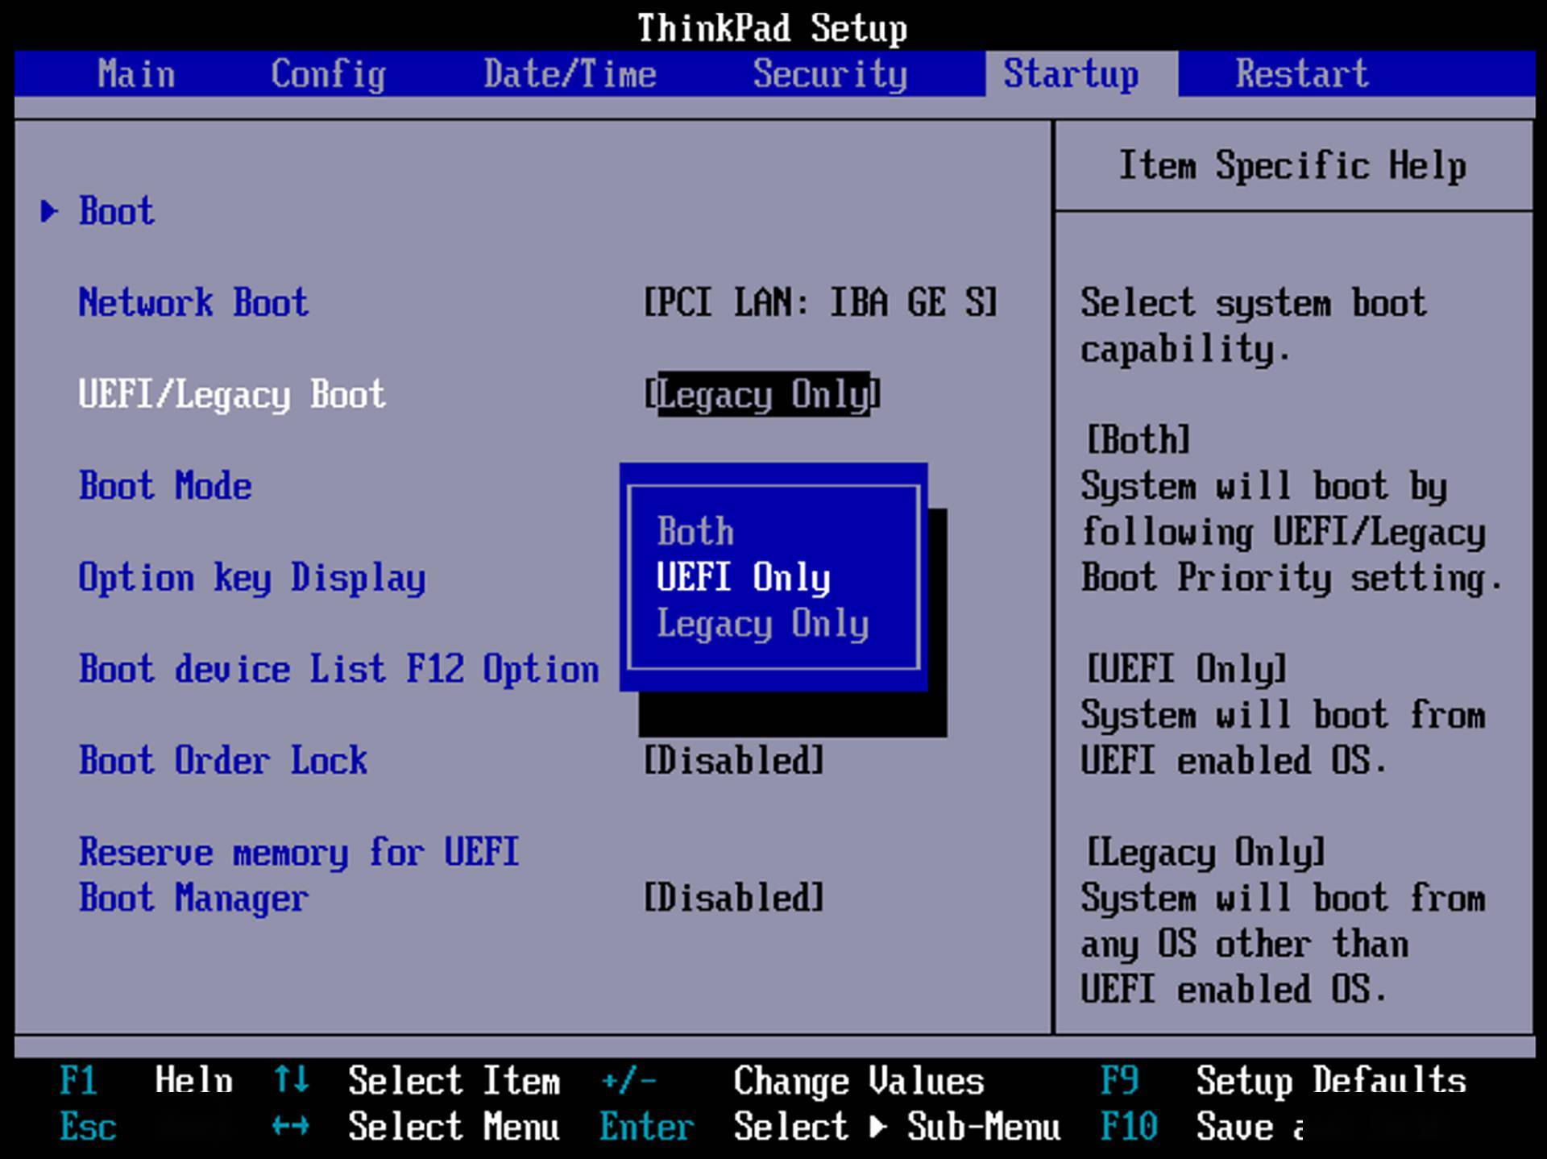Viewport: 1547px width, 1159px height.
Task: Click the Sub-Menu triangle icon in footer
Action: click(878, 1127)
